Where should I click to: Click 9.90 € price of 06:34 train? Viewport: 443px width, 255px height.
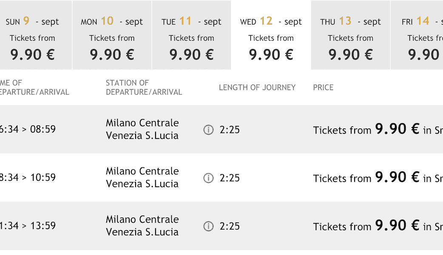pos(397,129)
